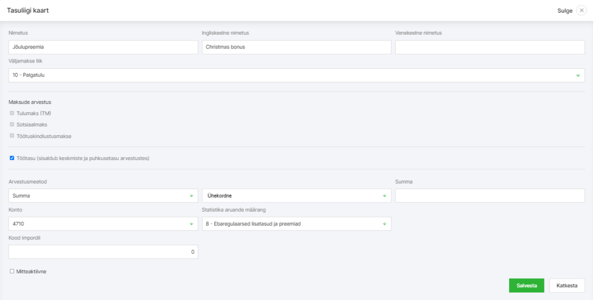Click the green Salvesta button

pos(526,286)
